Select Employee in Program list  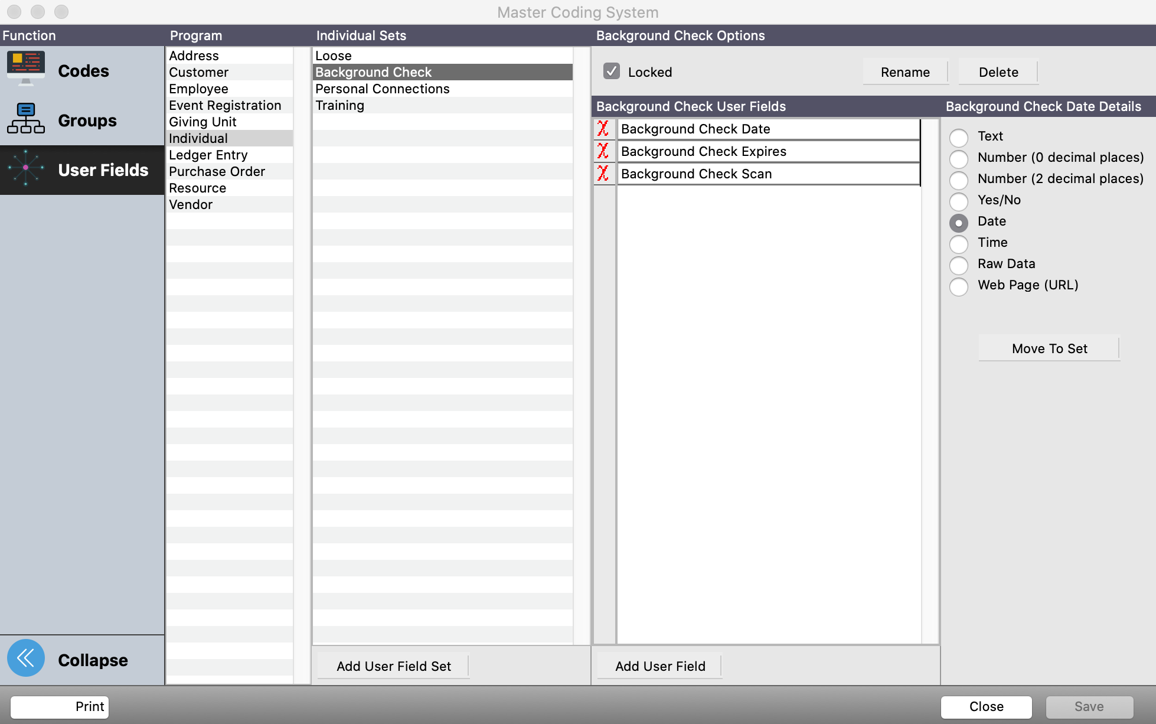198,89
